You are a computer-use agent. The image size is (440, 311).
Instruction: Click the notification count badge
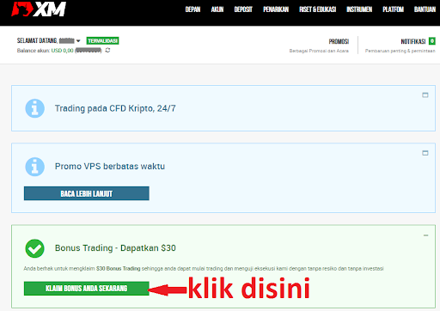point(432,41)
